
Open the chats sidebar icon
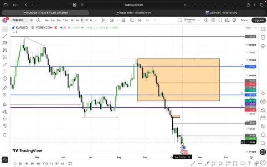pos(263,144)
